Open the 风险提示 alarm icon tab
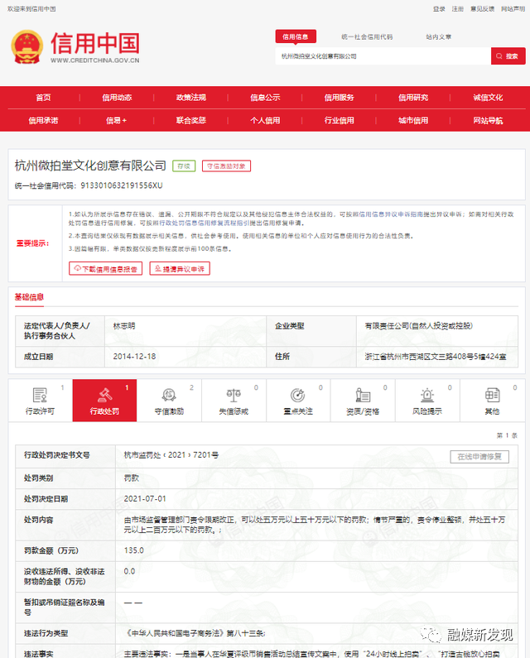This screenshot has height=658, width=530. coord(427,401)
